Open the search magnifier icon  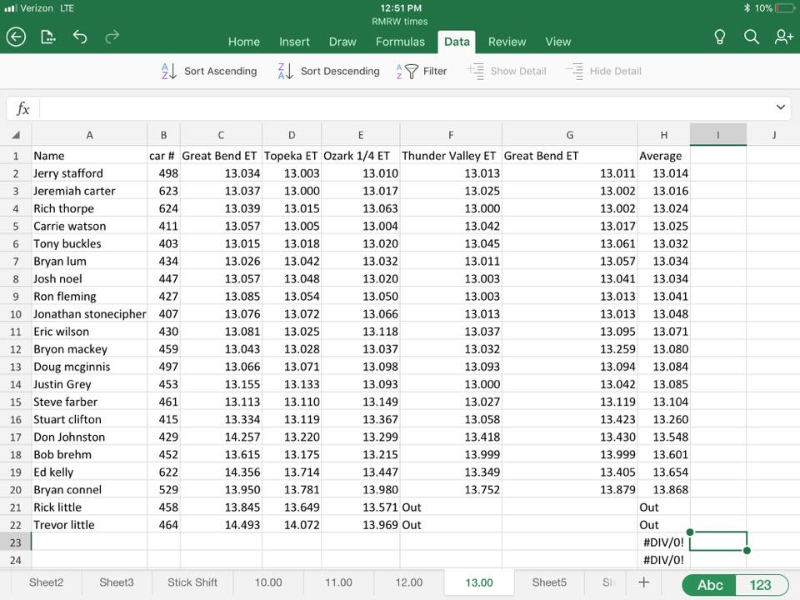pos(751,37)
